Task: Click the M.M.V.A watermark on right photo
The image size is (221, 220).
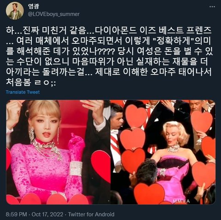Action: tap(181, 201)
